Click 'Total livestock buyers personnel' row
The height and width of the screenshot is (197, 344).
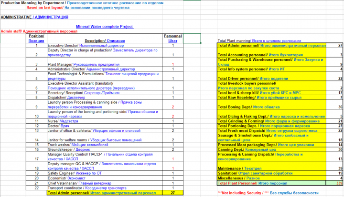click(280, 86)
